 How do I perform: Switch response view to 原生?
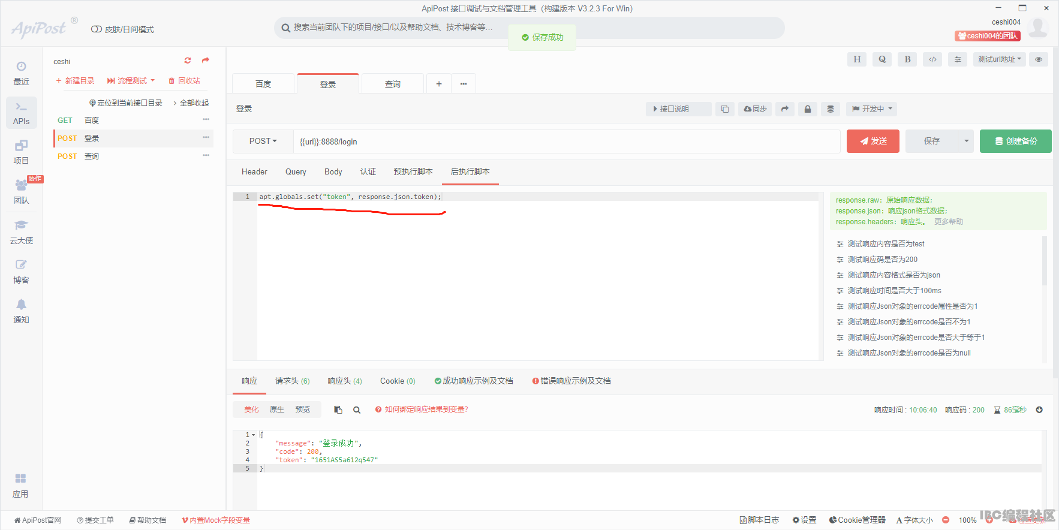click(x=277, y=409)
